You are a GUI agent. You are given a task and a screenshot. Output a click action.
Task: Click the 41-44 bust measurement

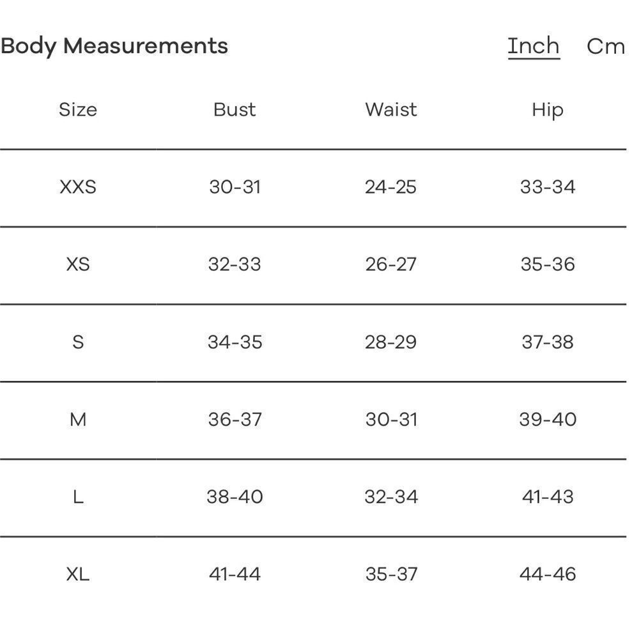[235, 574]
